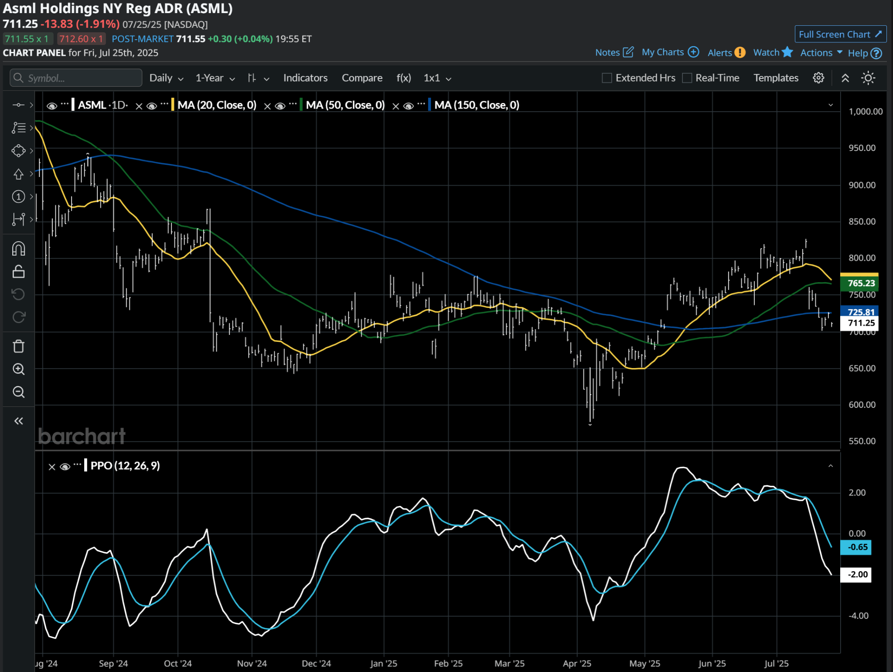Screen dimensions: 893x672
Task: Click the Alerts link text
Action: click(x=719, y=53)
